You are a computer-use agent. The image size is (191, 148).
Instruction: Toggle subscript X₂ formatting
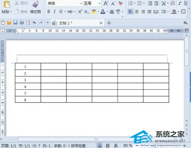pyautogui.click(x=86, y=12)
